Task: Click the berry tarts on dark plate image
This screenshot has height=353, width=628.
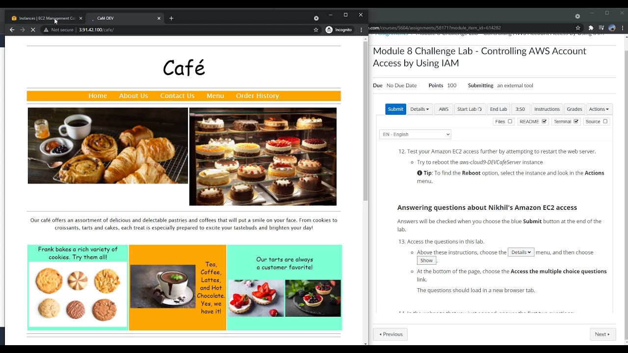Action: [x=313, y=298]
